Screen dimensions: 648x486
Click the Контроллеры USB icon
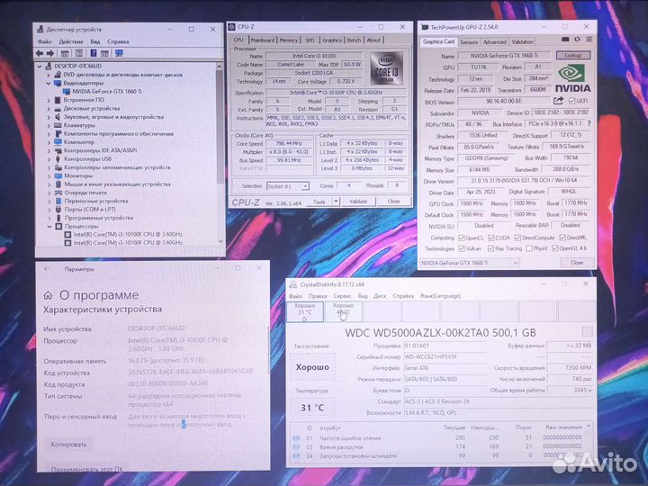(x=58, y=158)
